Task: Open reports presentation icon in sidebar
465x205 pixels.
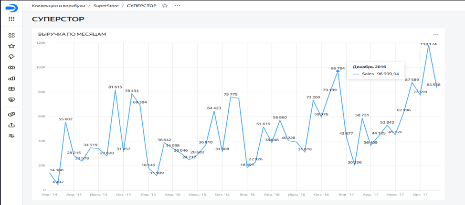Action: coord(11,99)
